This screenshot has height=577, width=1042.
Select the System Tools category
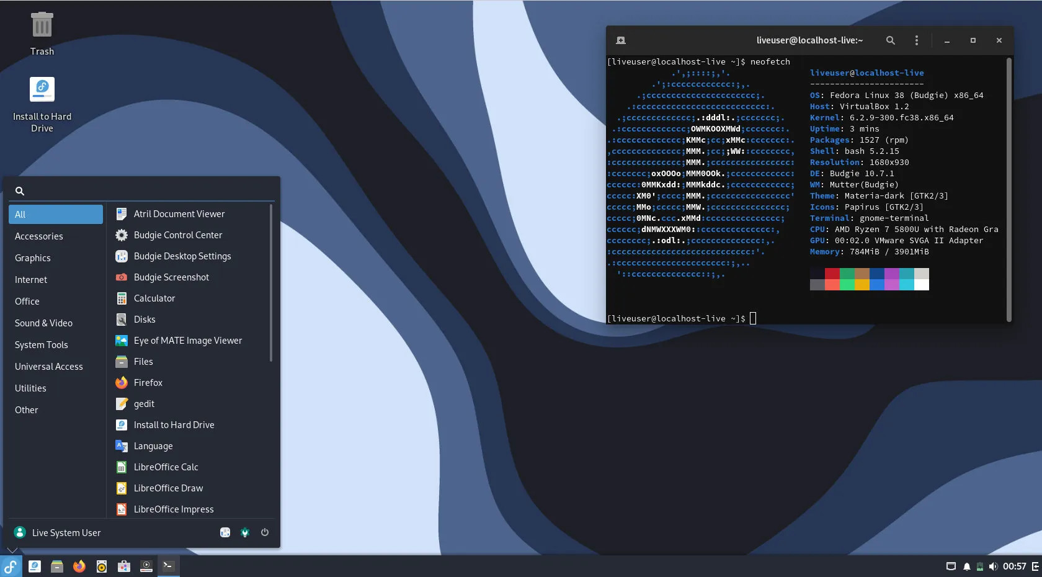41,344
